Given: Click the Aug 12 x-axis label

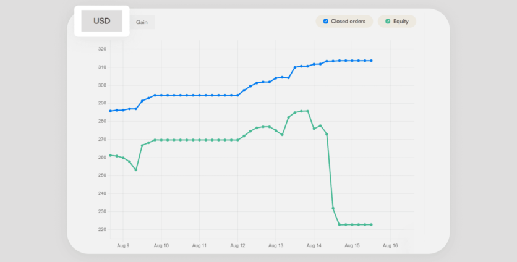Looking at the screenshot, I should coord(237,245).
